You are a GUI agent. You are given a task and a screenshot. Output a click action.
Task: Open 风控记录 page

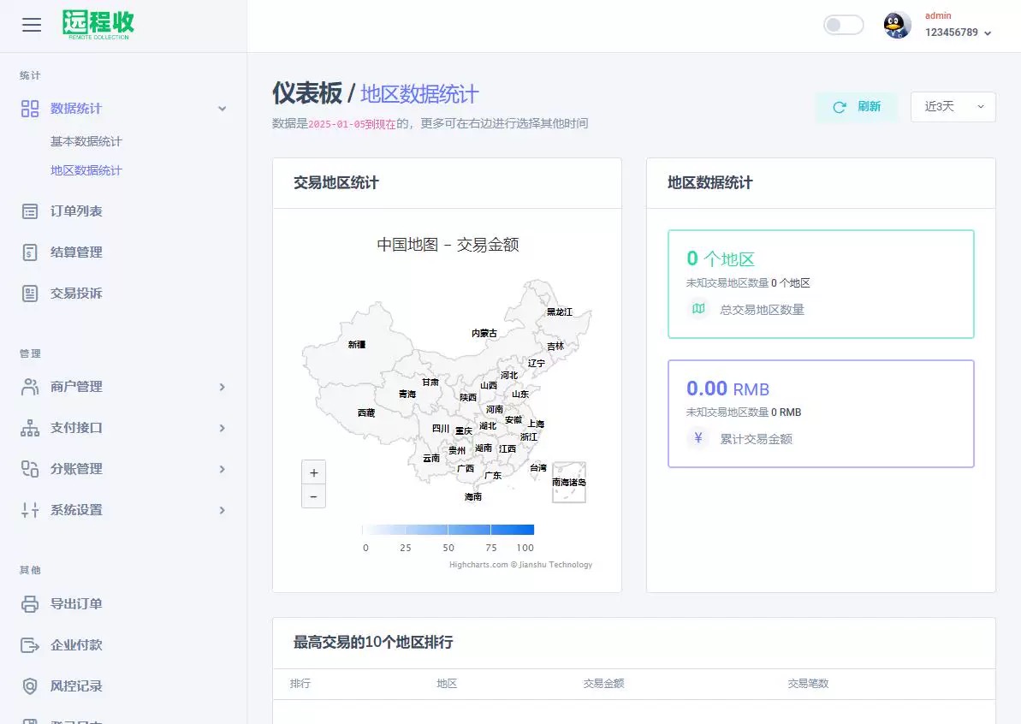pos(76,686)
